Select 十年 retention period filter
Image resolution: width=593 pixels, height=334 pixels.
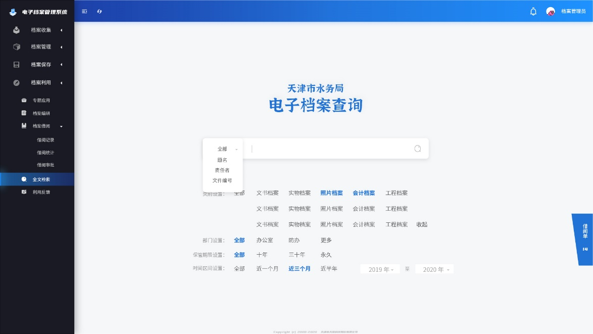click(x=262, y=255)
